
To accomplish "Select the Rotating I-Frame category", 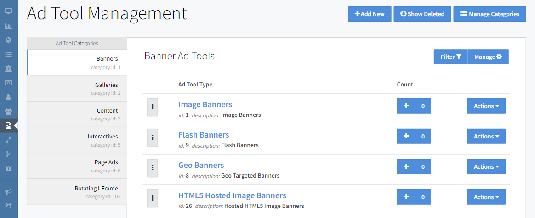I will point(77,192).
